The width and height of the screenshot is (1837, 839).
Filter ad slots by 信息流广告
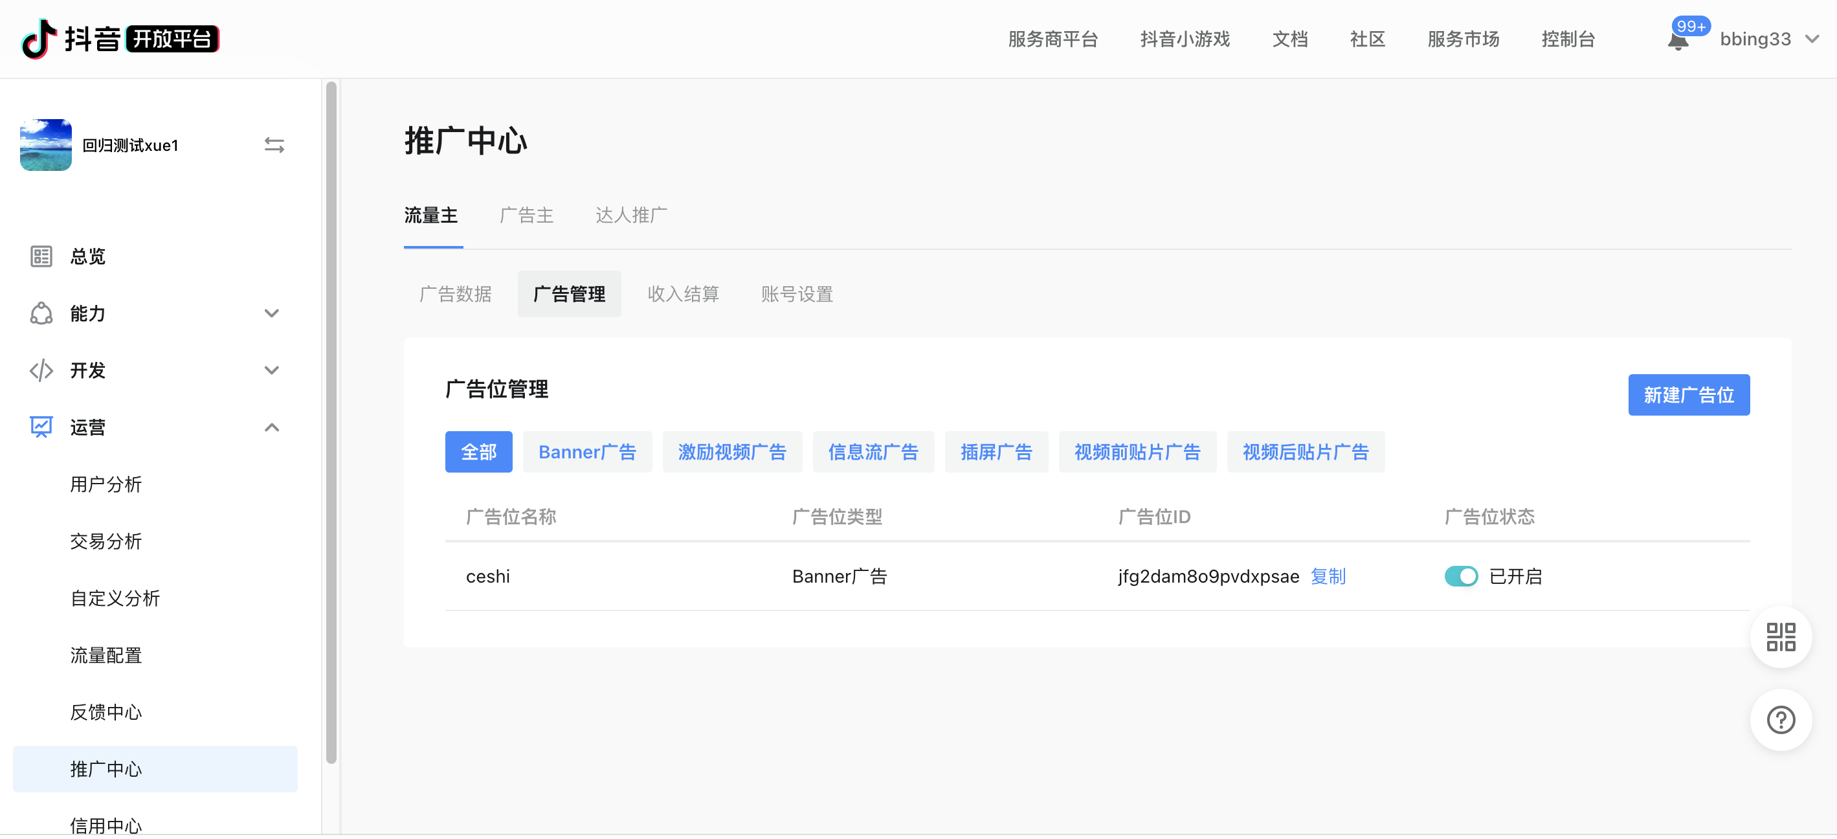tap(874, 452)
